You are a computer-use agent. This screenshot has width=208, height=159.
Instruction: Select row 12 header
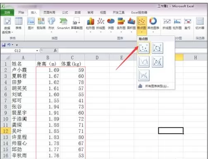(5, 131)
